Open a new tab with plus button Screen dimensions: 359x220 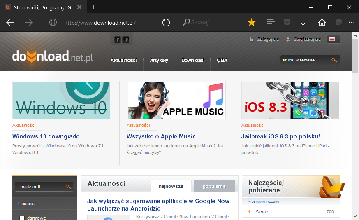94,7
